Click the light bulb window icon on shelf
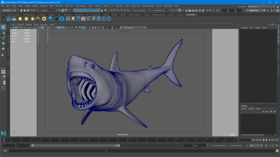The height and width of the screenshot is (157, 280). click(x=73, y=19)
